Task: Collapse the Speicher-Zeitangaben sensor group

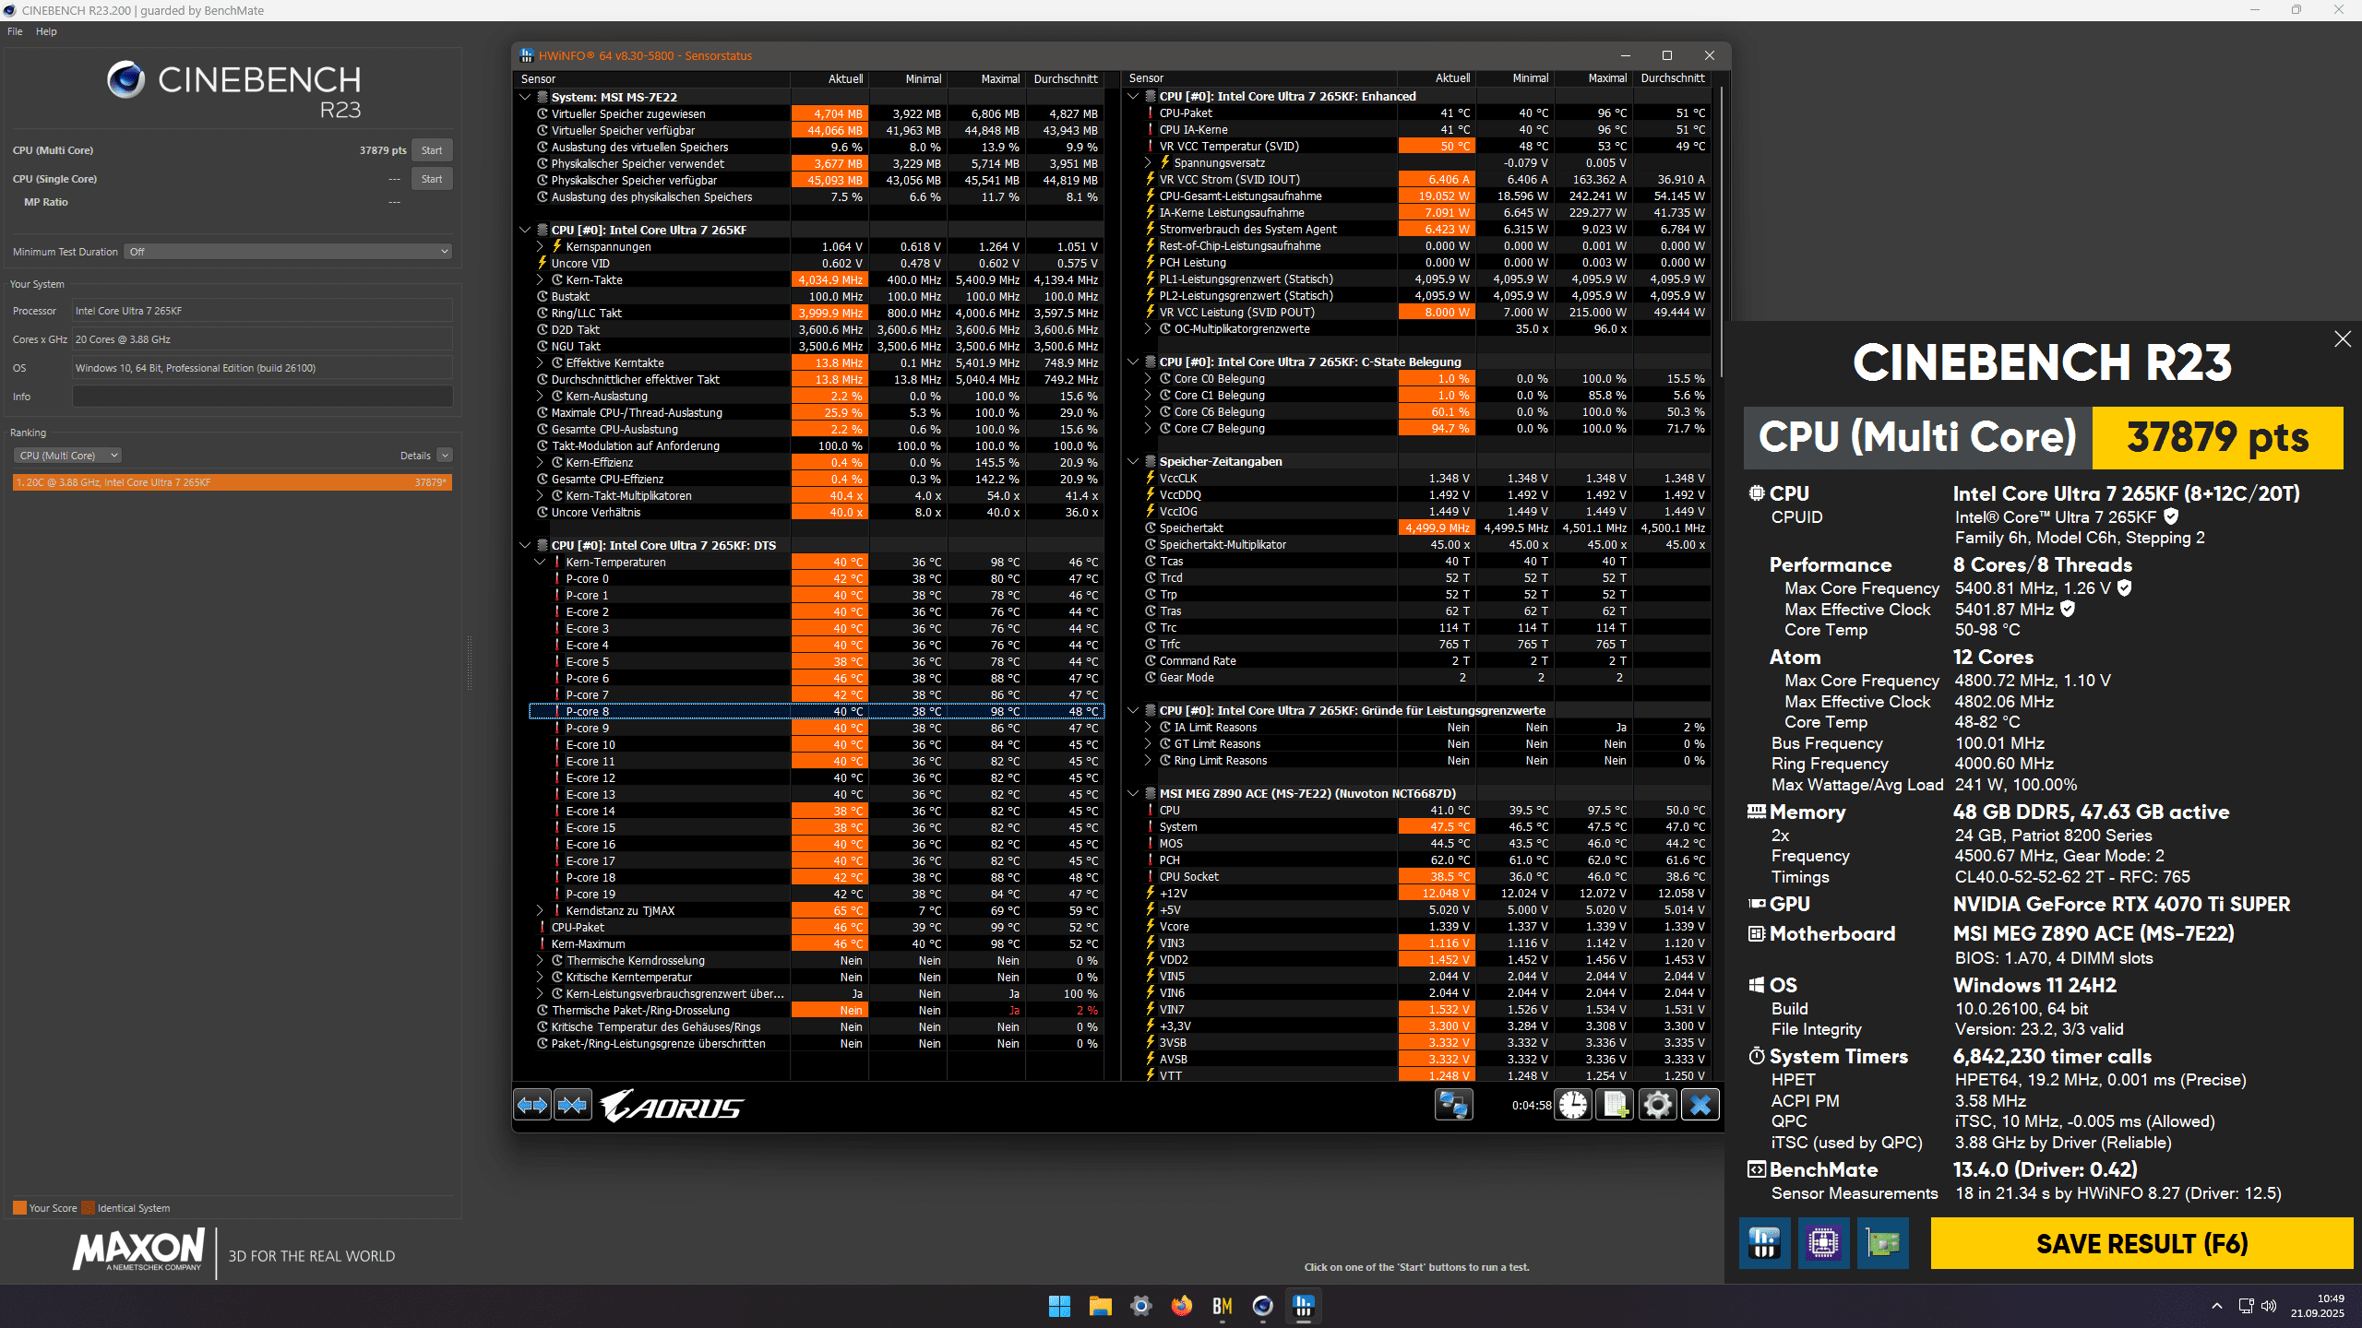Action: coord(1133,462)
